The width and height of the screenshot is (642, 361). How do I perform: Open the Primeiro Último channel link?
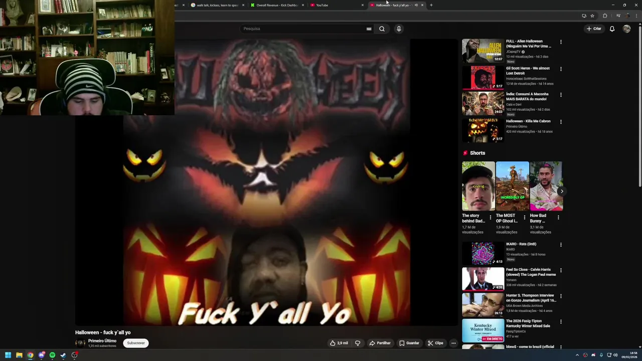[102, 341]
